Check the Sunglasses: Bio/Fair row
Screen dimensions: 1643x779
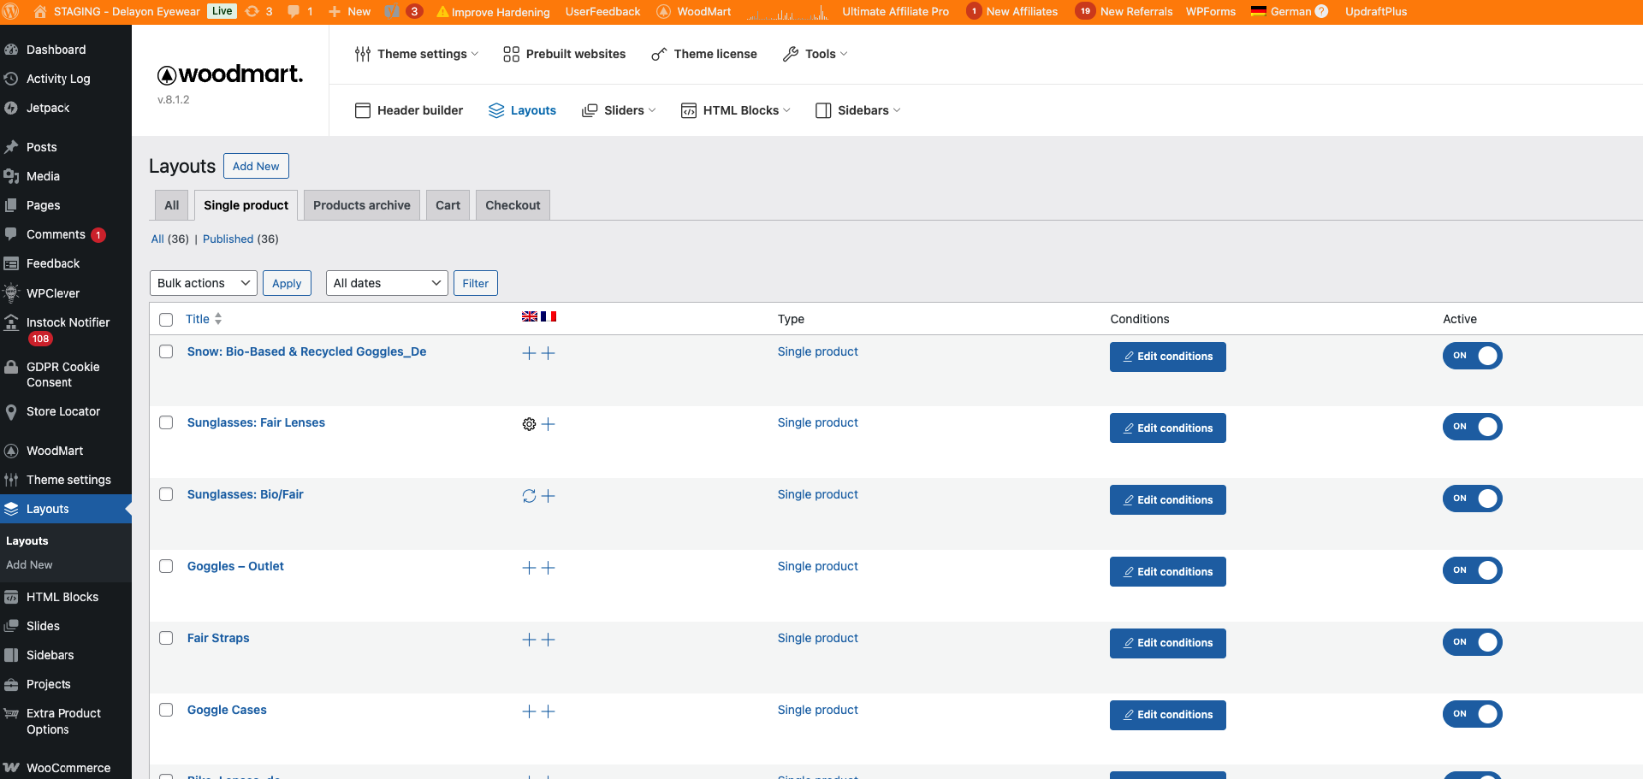pos(166,494)
